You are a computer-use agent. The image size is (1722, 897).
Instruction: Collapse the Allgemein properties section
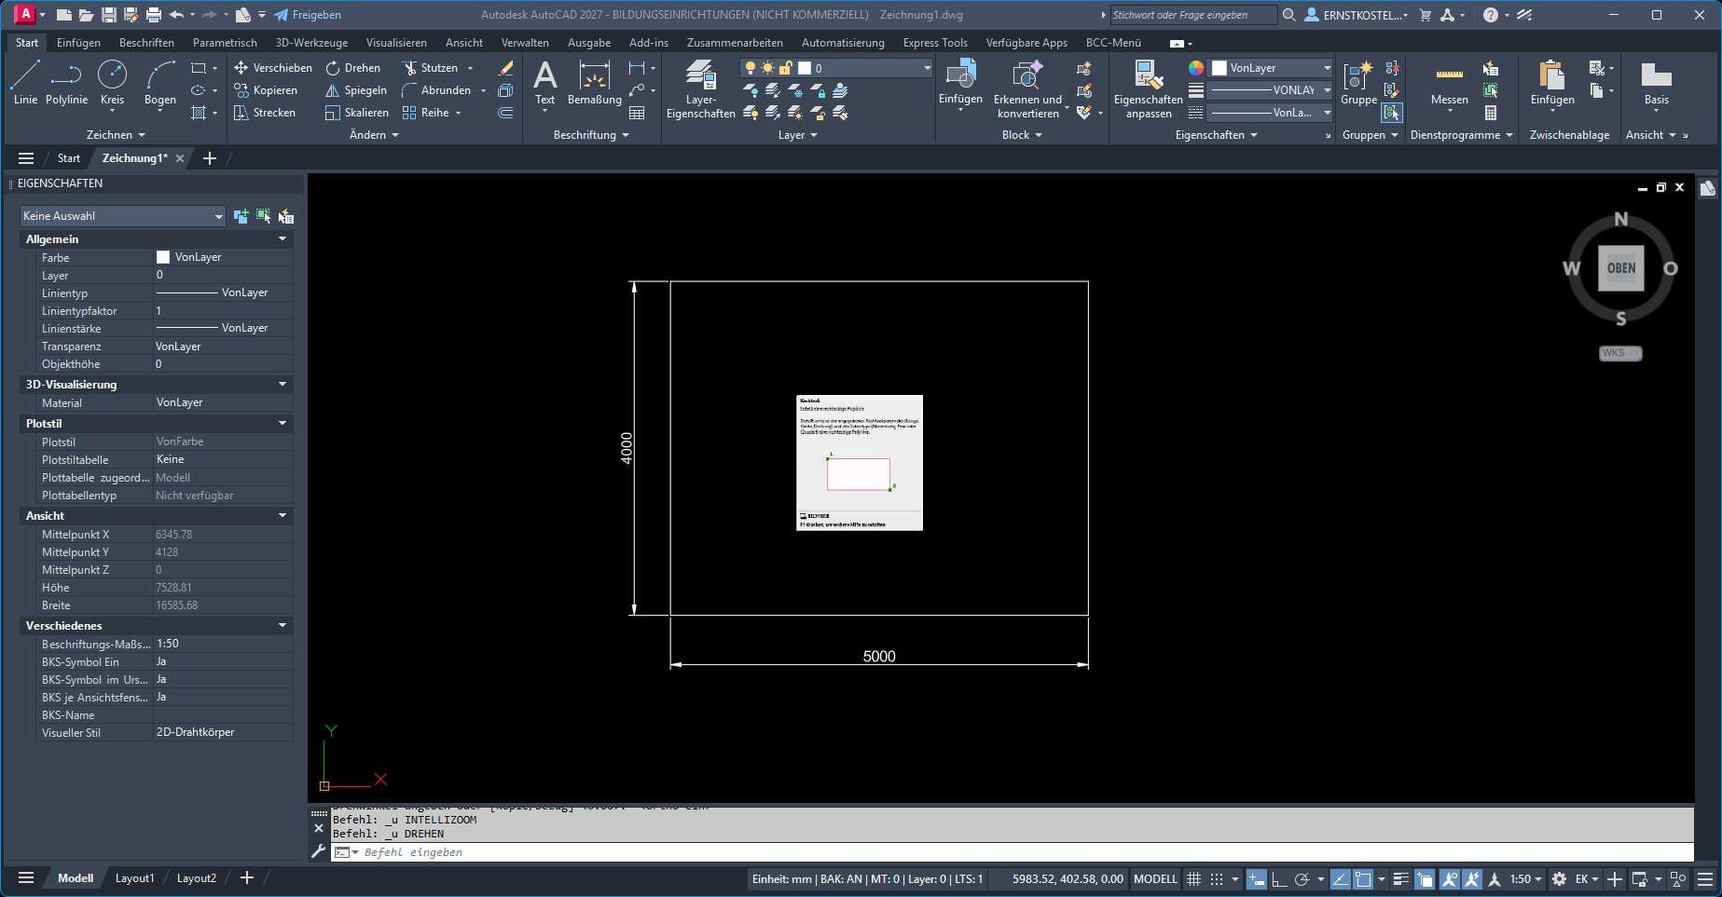tap(282, 239)
